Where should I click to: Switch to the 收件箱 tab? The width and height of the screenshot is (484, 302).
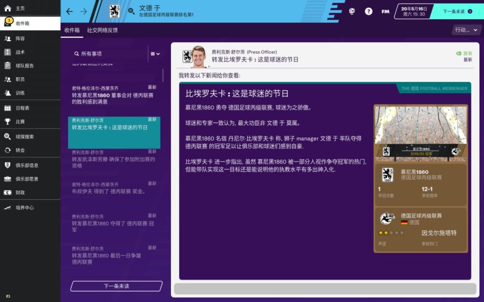point(72,30)
